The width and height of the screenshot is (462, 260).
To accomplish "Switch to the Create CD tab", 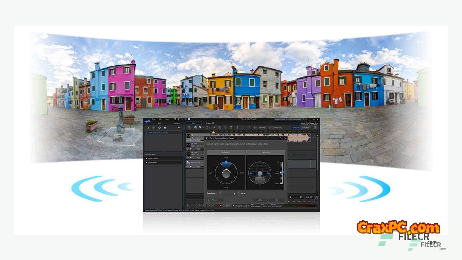I will coord(210,123).
